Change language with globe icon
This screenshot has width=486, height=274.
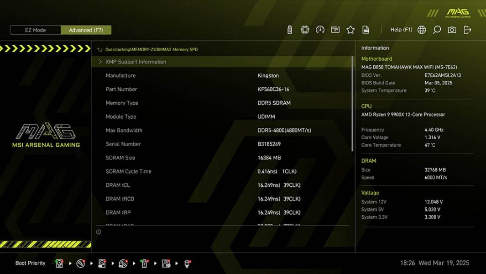422,30
